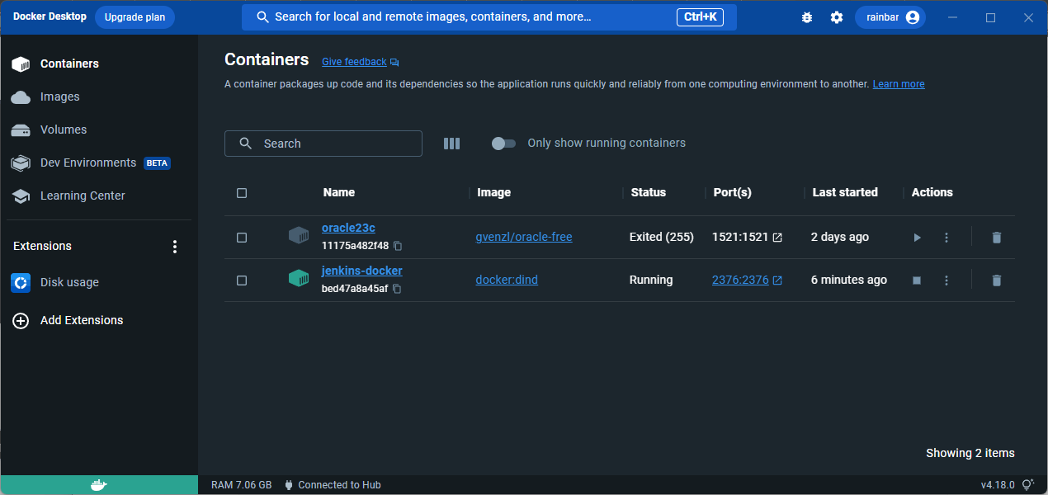Sort by the Name column header
The image size is (1048, 495).
(339, 192)
